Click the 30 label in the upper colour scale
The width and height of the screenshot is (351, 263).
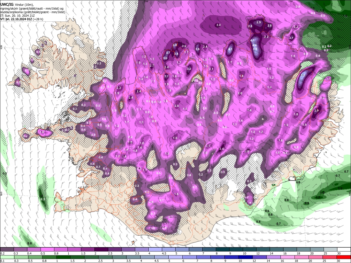(339, 253)
